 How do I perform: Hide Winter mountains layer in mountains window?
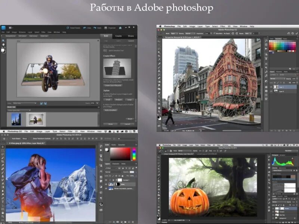(106, 189)
